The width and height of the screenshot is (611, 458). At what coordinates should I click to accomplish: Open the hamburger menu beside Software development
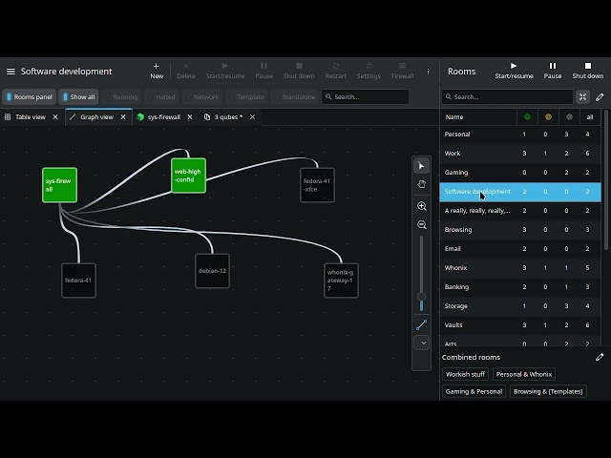tap(11, 72)
